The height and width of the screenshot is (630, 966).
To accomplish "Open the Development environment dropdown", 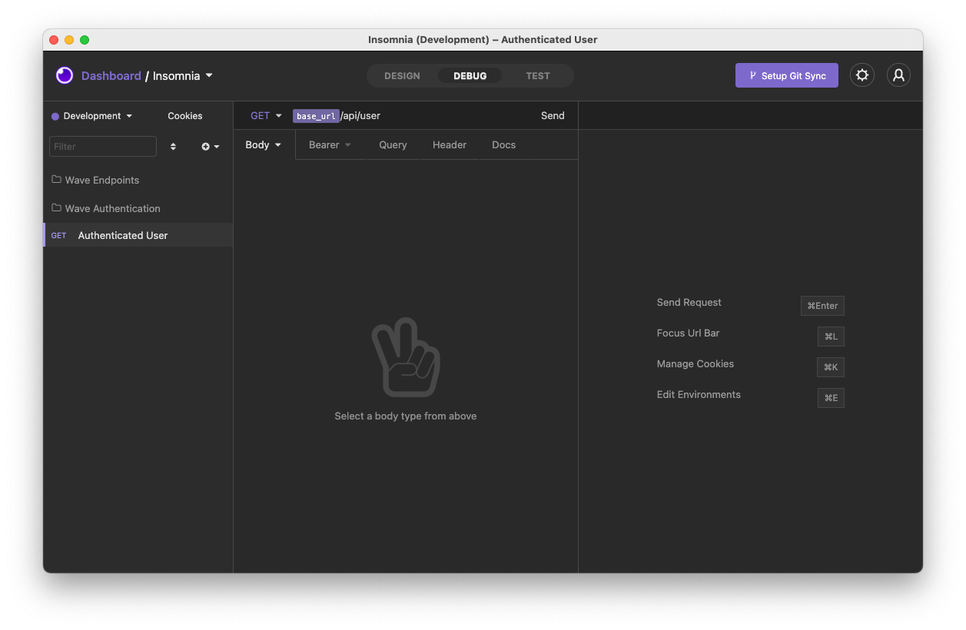I will pyautogui.click(x=91, y=115).
